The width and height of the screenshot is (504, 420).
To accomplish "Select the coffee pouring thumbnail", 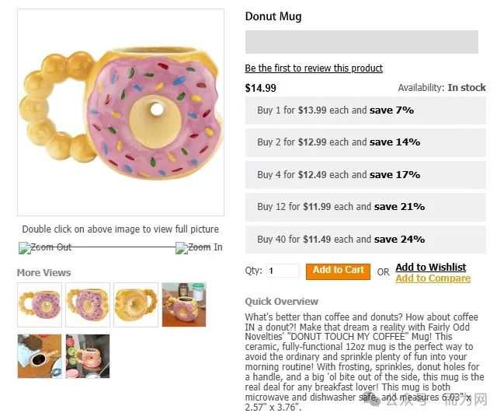I will coord(40,356).
